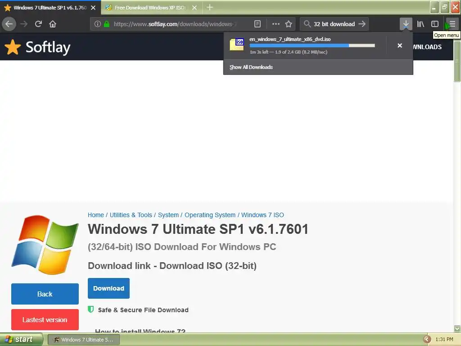
Task: Click the download progress bar
Action: (x=312, y=46)
